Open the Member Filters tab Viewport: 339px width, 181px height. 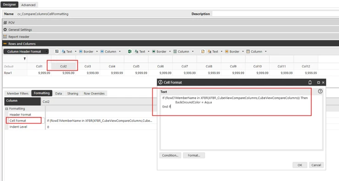(18, 93)
